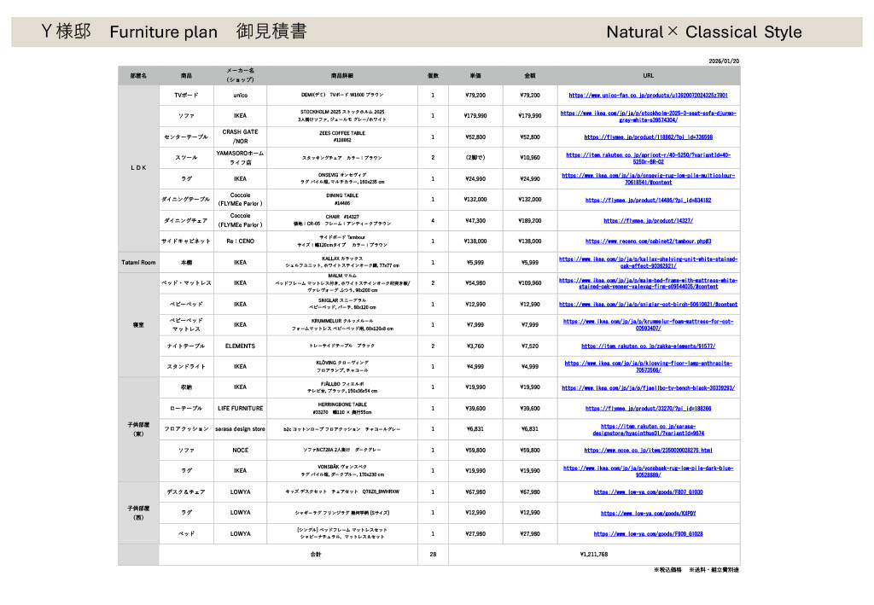Click the date 2026/01/20
This screenshot has width=874, height=605.
pyautogui.click(x=724, y=61)
